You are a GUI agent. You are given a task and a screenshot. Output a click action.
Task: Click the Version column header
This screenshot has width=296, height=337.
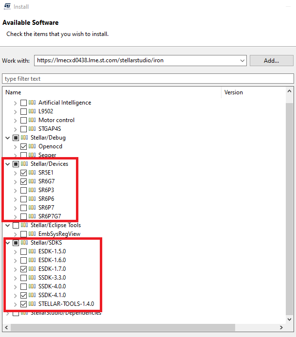[x=254, y=92]
